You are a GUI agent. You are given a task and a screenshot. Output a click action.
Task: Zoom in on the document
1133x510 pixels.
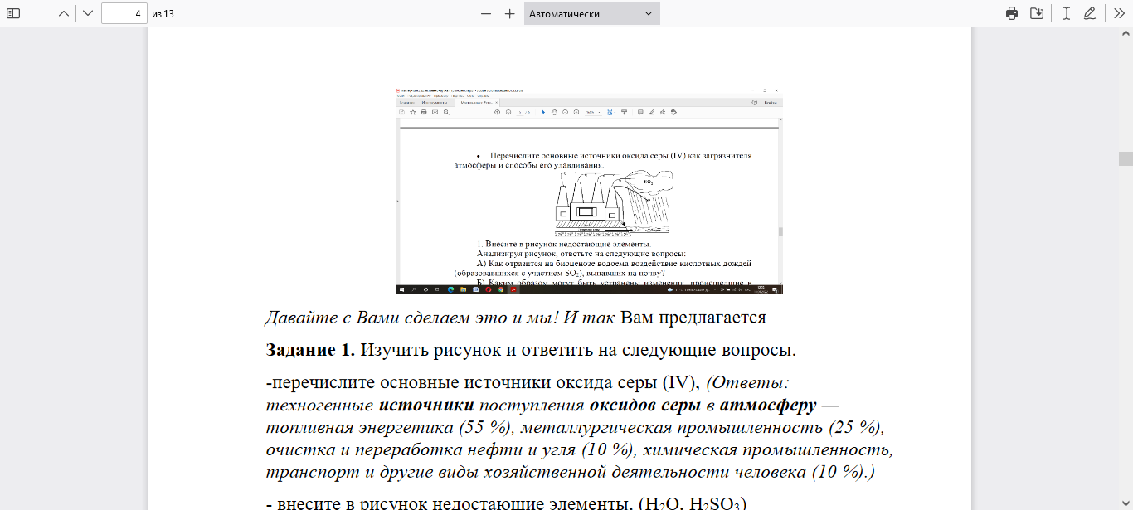tap(509, 13)
